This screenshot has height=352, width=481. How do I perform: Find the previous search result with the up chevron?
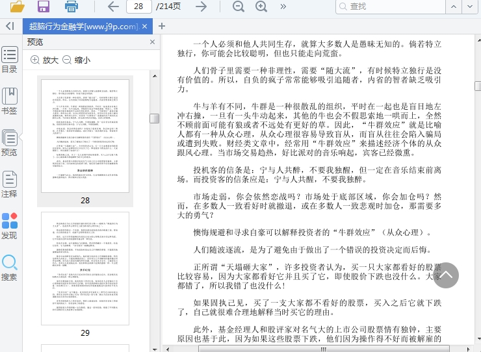pos(454,6)
